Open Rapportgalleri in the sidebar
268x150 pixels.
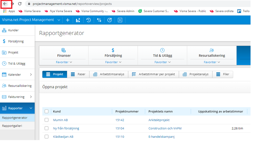pyautogui.click(x=12, y=126)
